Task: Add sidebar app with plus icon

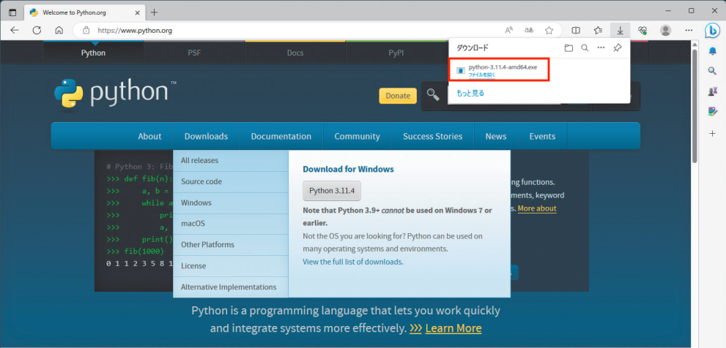Action: (713, 134)
